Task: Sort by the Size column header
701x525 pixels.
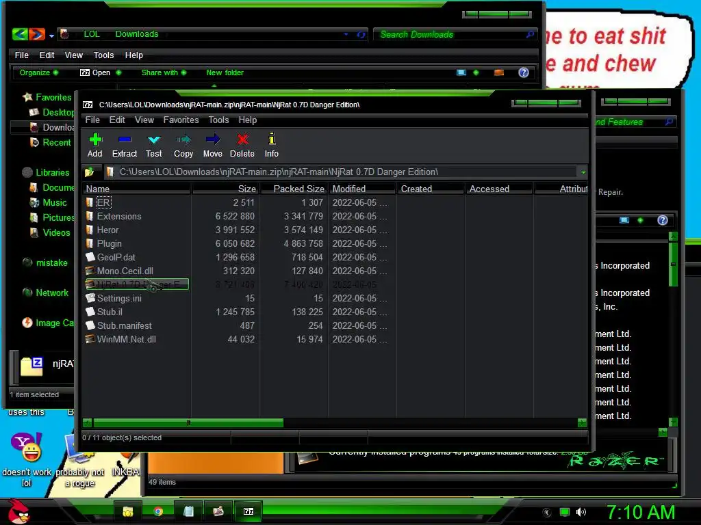Action: coord(225,189)
